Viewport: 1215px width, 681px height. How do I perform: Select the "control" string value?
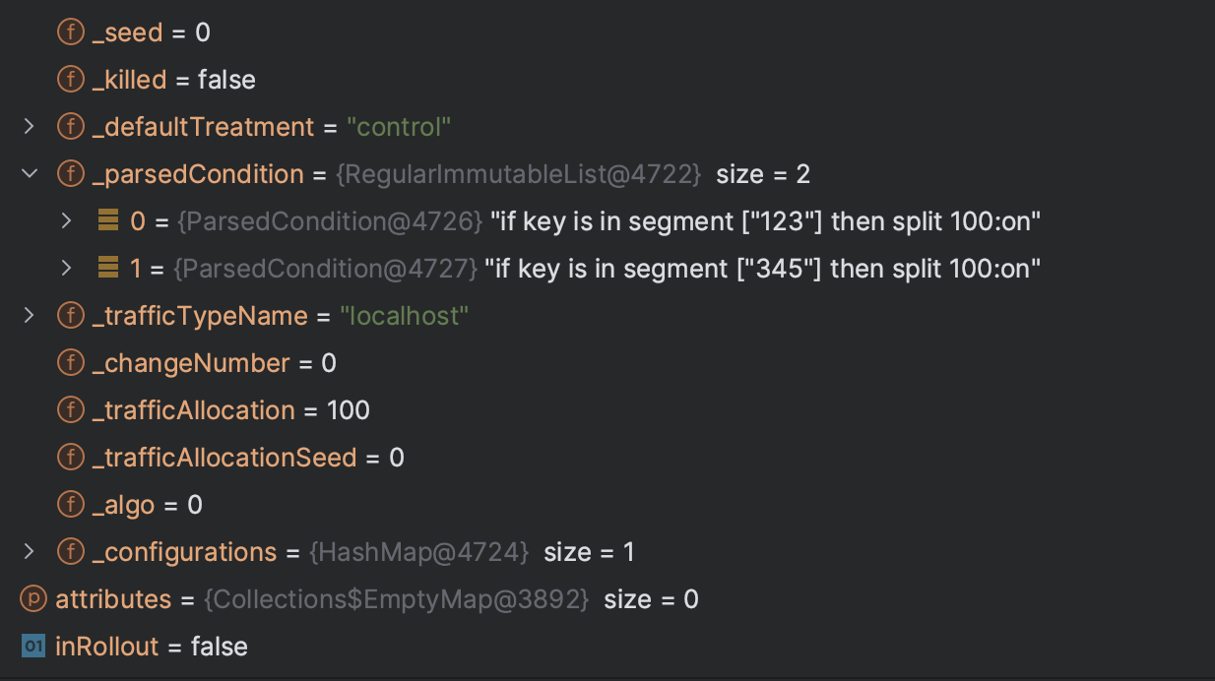(399, 127)
